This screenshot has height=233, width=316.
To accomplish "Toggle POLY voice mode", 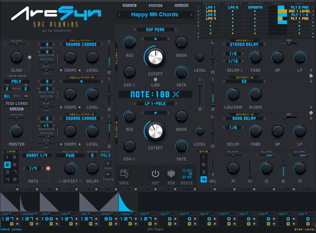I will pyautogui.click(x=16, y=81).
